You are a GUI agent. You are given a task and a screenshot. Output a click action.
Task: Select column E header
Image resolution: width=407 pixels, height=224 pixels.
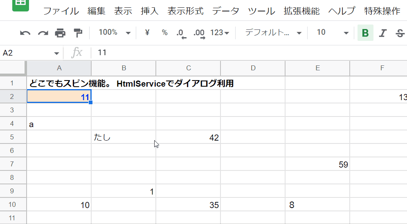click(317, 68)
